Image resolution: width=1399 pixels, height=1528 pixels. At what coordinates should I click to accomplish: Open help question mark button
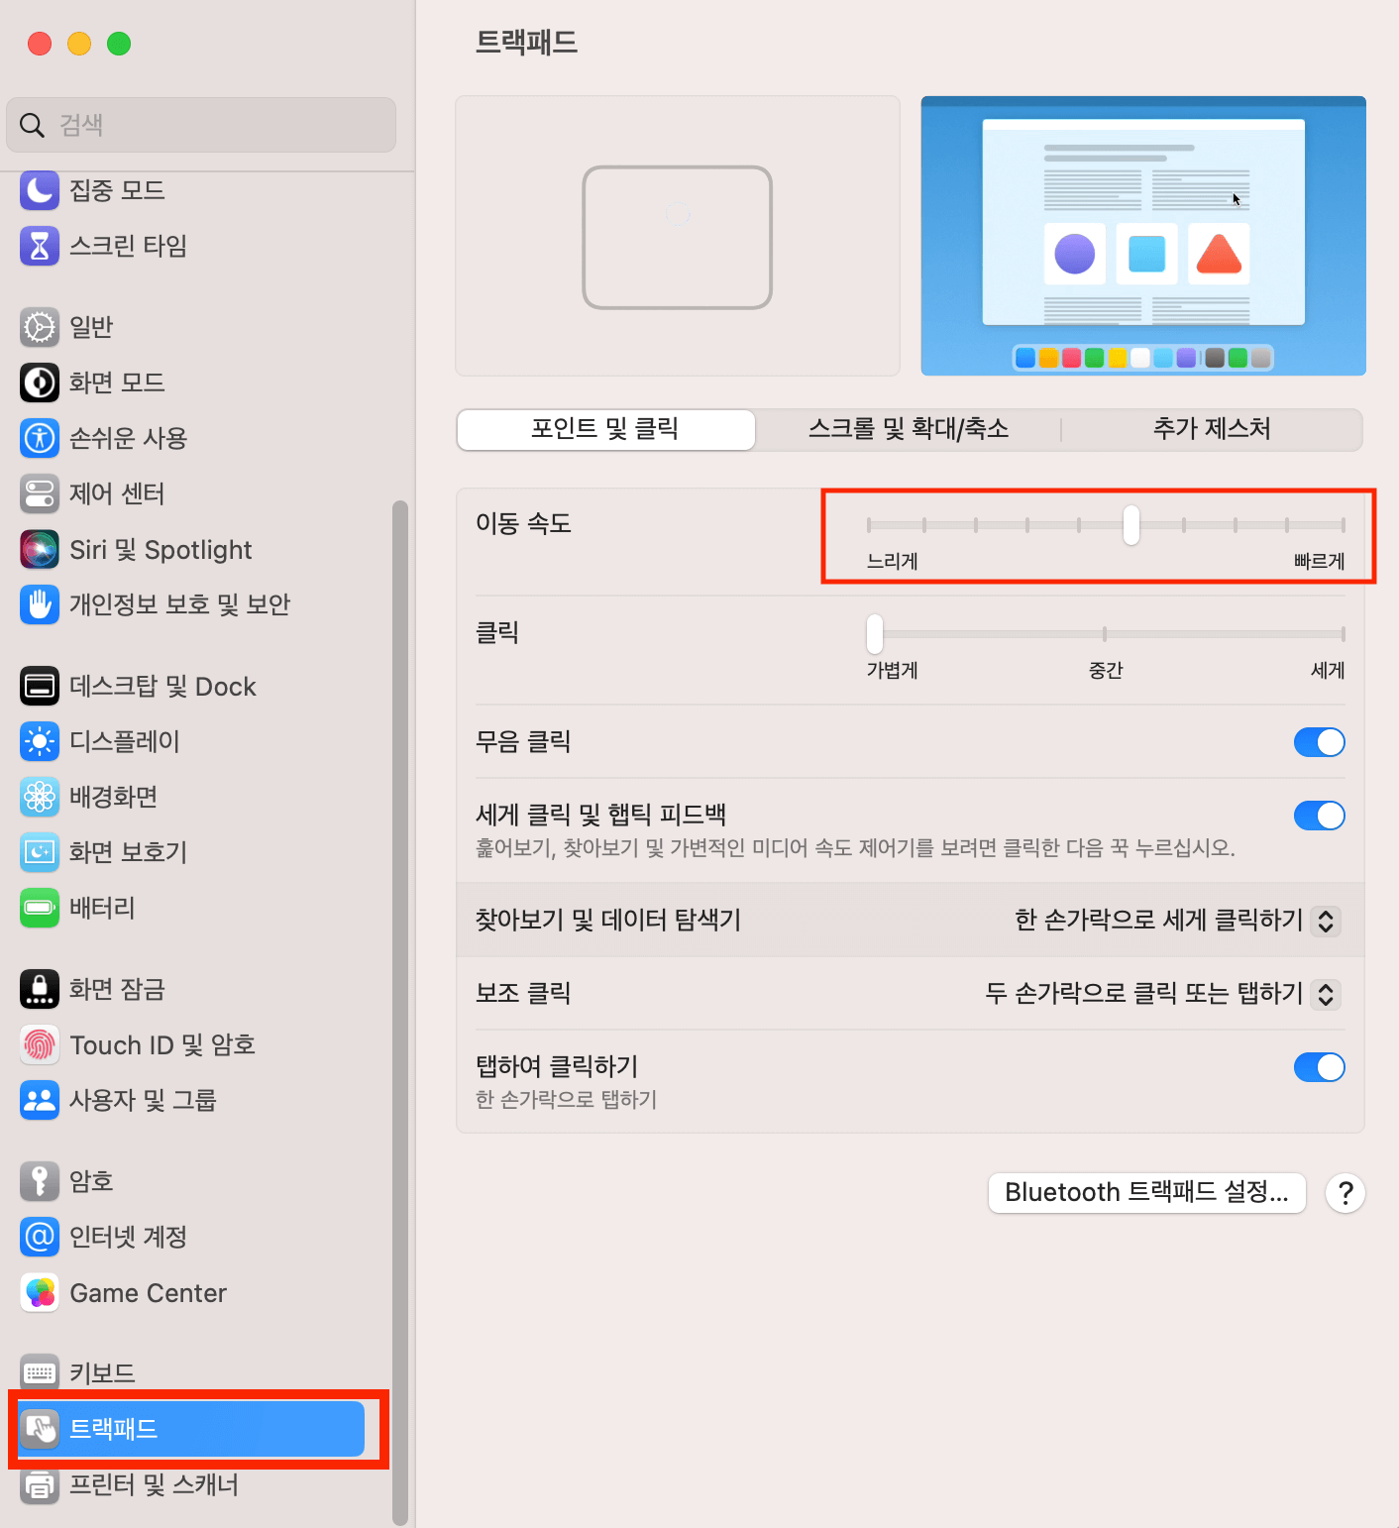coord(1345,1193)
